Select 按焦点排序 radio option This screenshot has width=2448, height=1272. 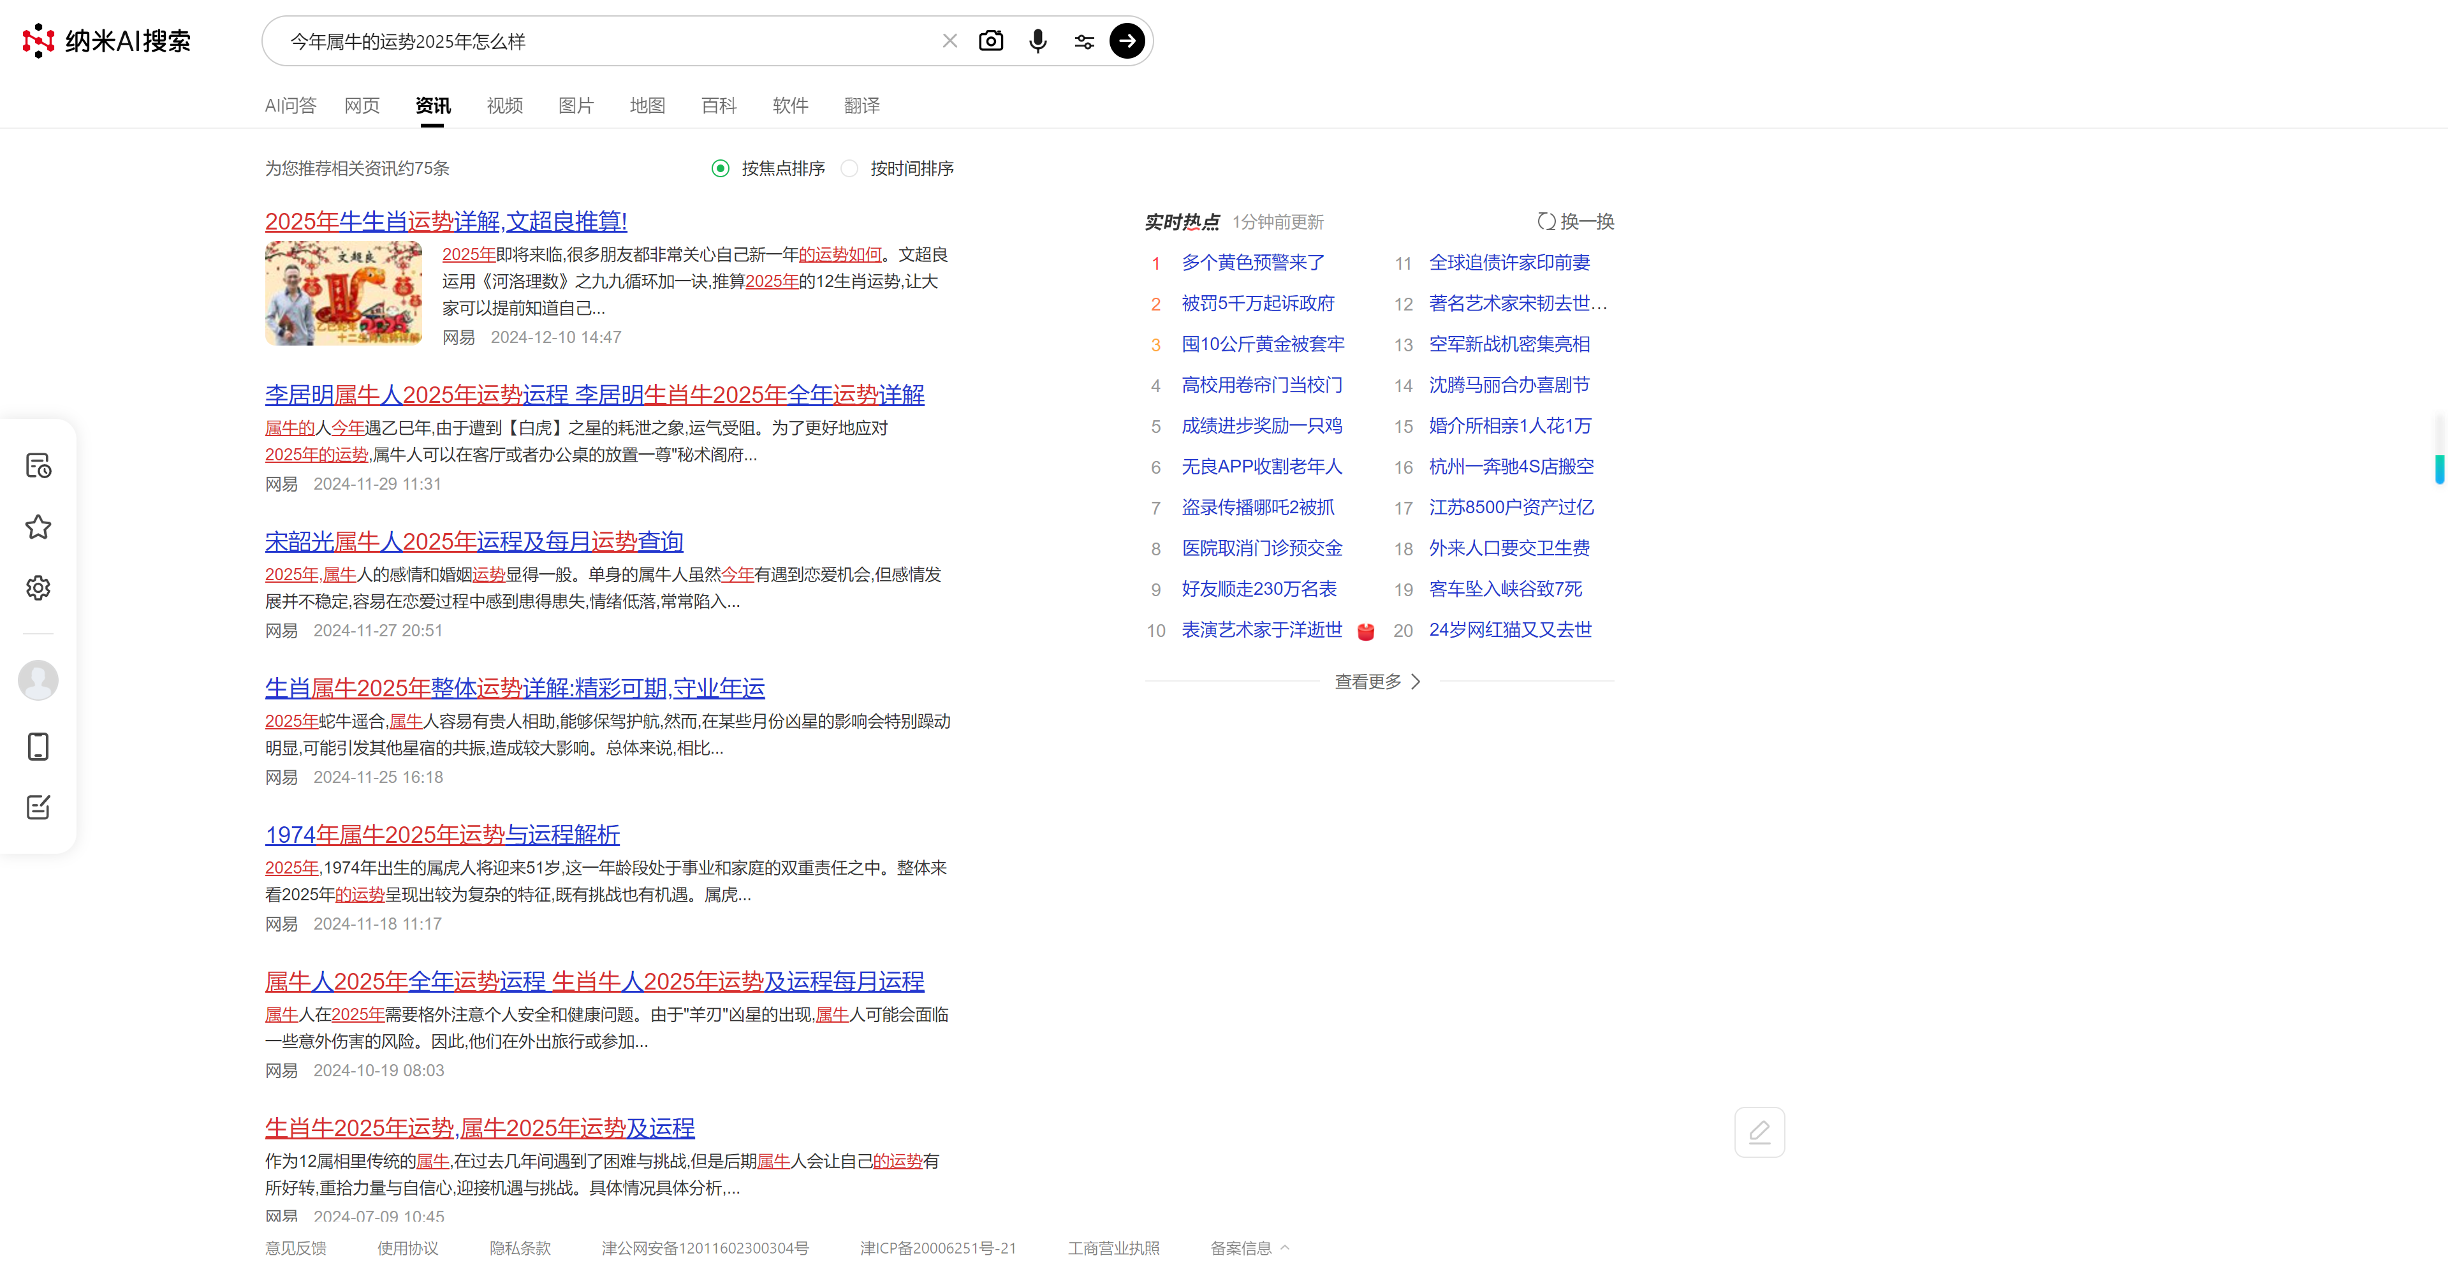721,168
